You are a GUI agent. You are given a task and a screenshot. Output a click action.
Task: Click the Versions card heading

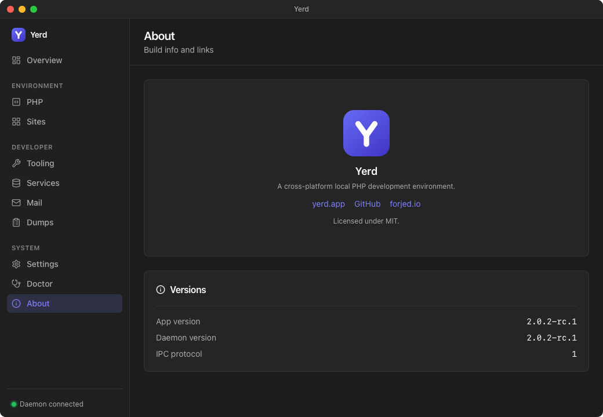(x=188, y=290)
